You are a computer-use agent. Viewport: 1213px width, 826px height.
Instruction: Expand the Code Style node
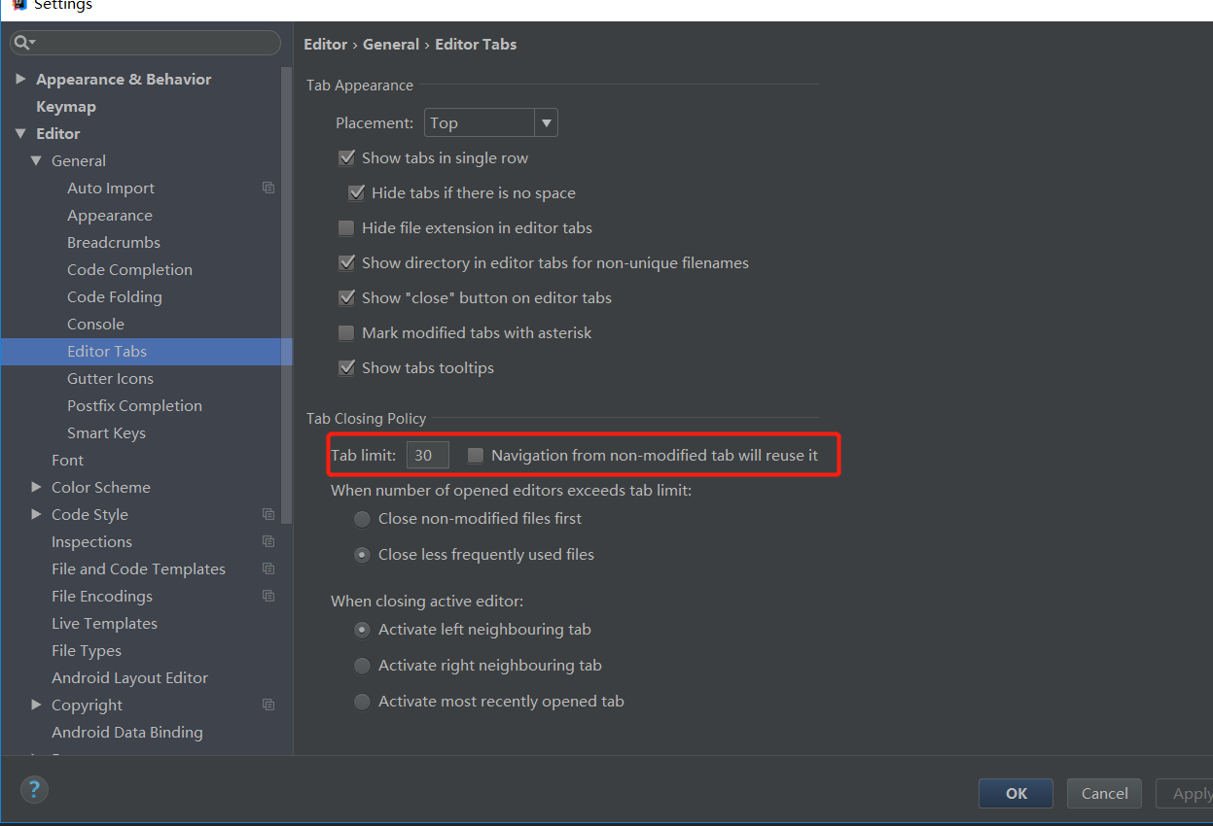(x=36, y=514)
